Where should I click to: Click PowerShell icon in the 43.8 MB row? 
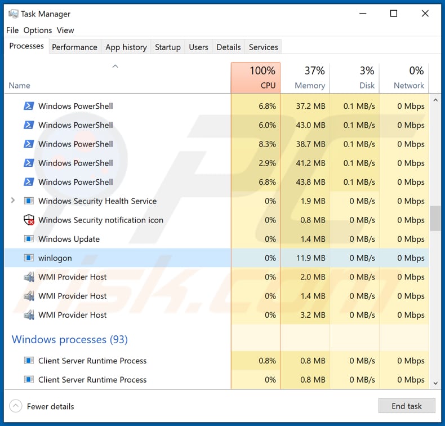pos(29,182)
